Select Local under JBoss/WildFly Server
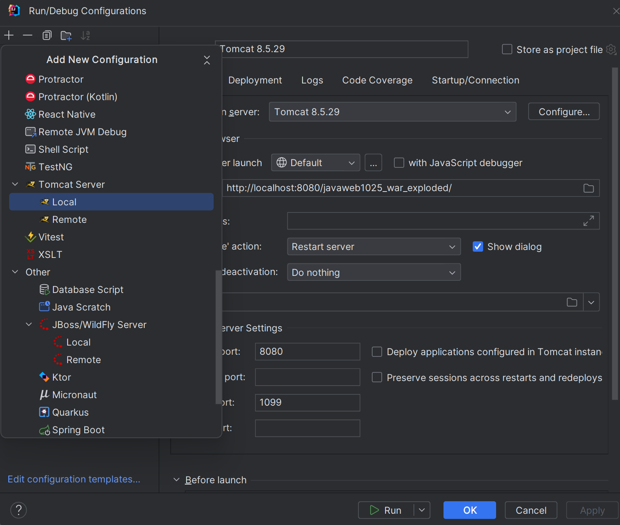This screenshot has width=620, height=525. coord(111,342)
